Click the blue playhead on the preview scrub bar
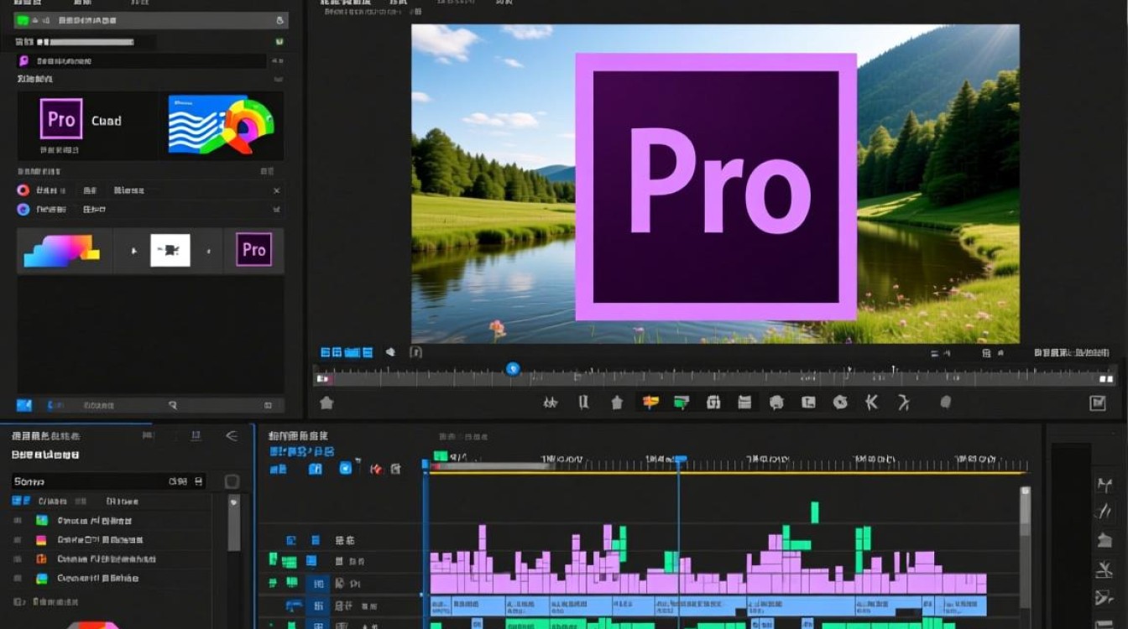 click(x=513, y=368)
